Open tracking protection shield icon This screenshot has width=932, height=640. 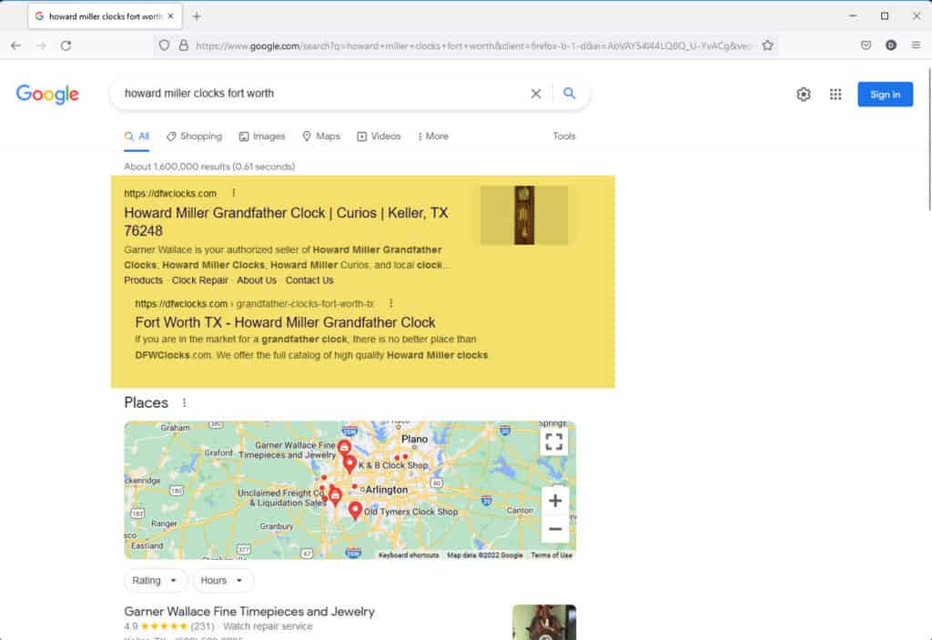click(x=164, y=46)
